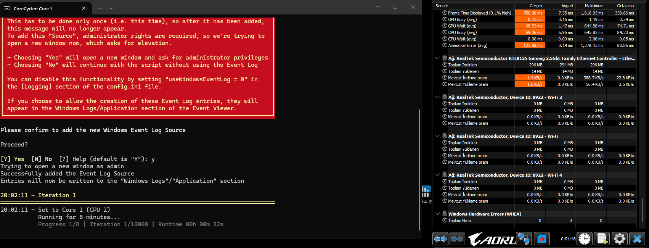This screenshot has height=248, width=649.
Task: Open the terminal profile dropdown arrow
Action: tap(111, 8)
